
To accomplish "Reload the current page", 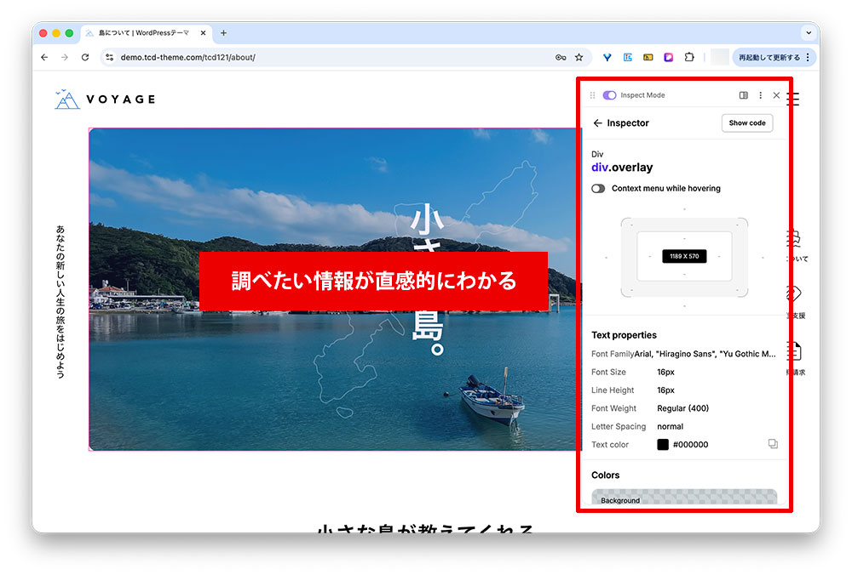I will pyautogui.click(x=85, y=58).
